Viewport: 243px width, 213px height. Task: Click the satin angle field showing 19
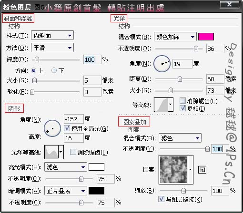pos(182,64)
